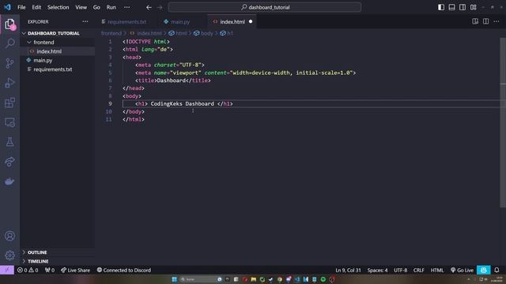Open the File menu
This screenshot has width=506, height=284.
[x=21, y=7]
